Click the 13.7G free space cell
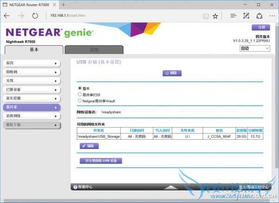Viewport: 279px width, 203px height. point(255,137)
